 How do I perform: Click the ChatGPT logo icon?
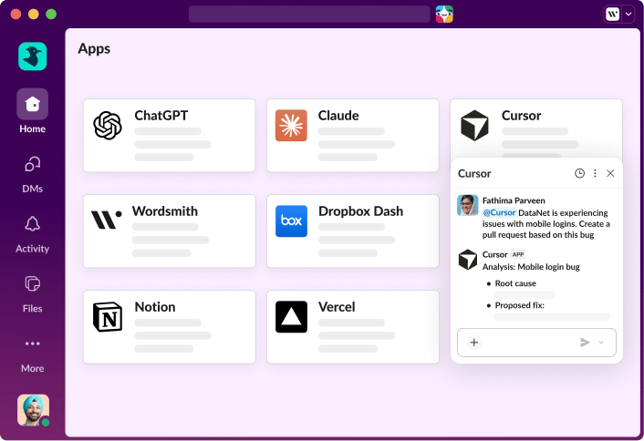point(108,126)
